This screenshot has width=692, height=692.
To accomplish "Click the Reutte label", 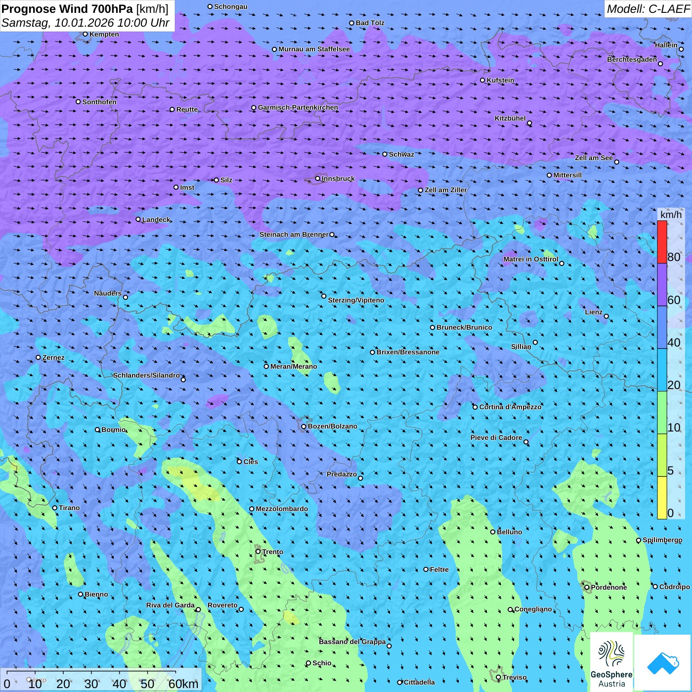I will 187,109.
